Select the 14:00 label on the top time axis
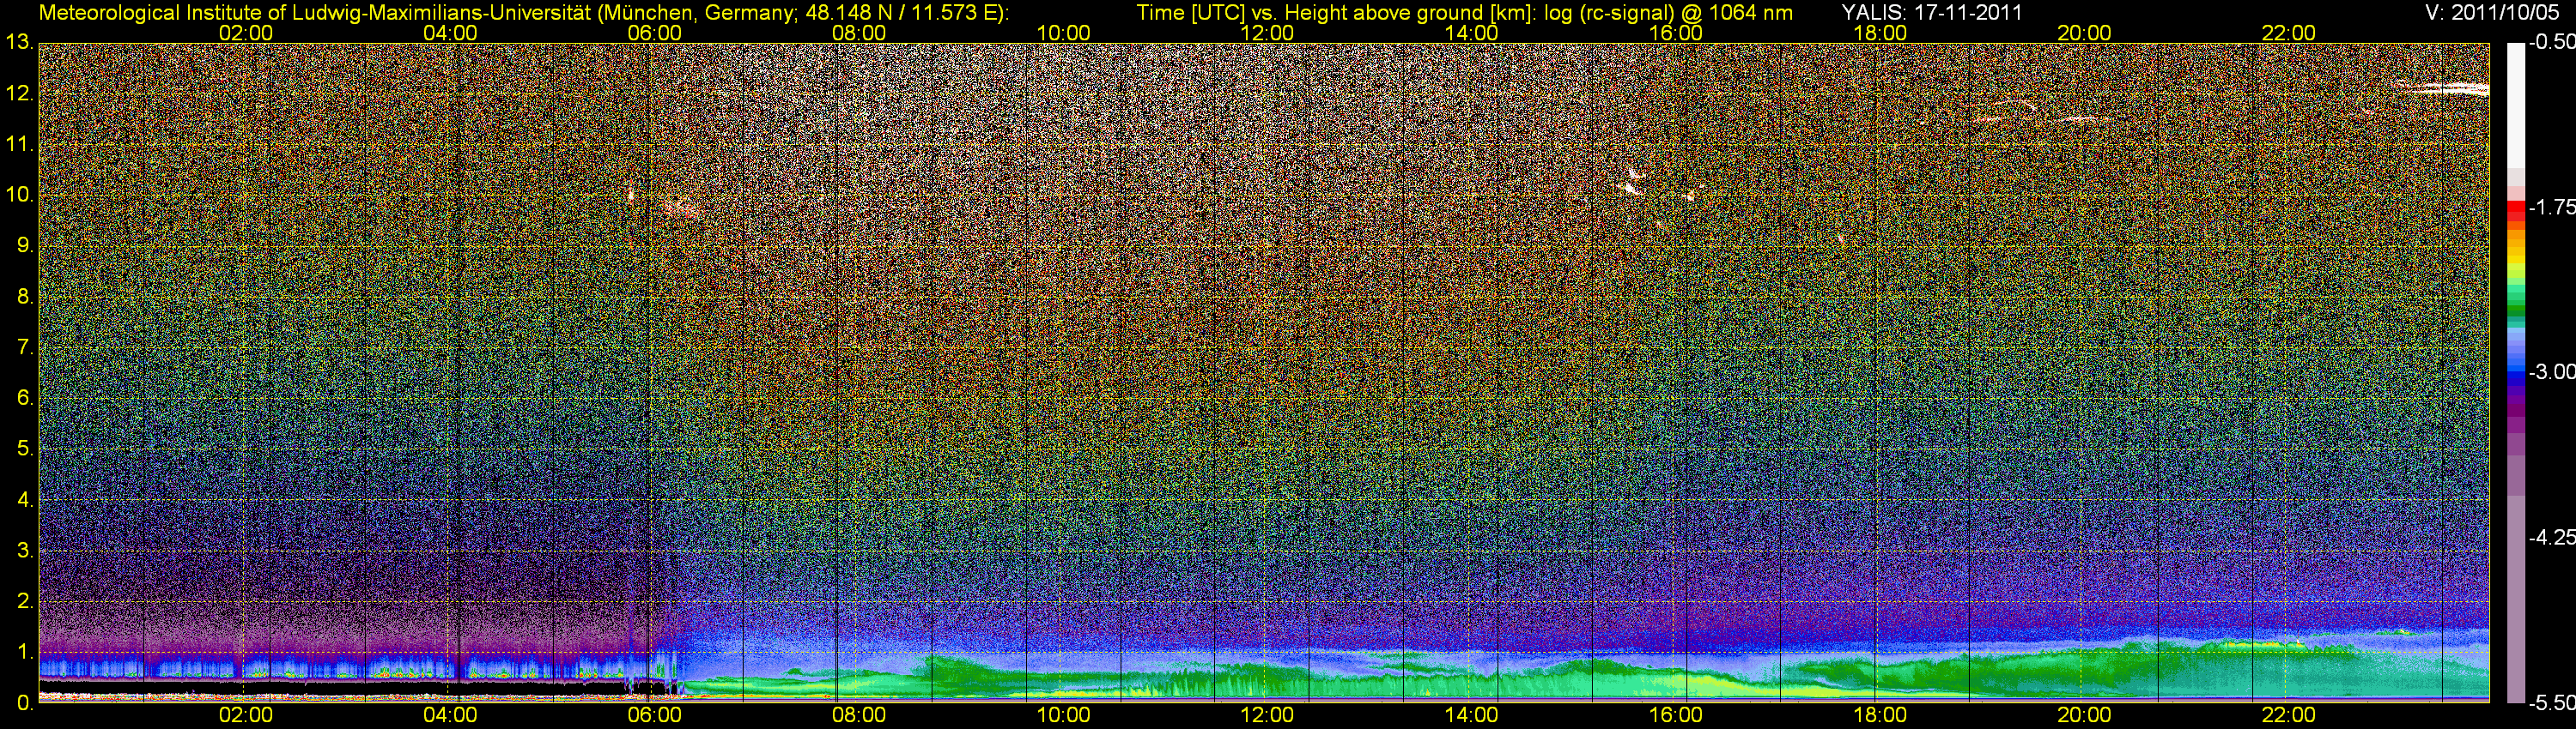This screenshot has height=729, width=2576. pos(1471,33)
